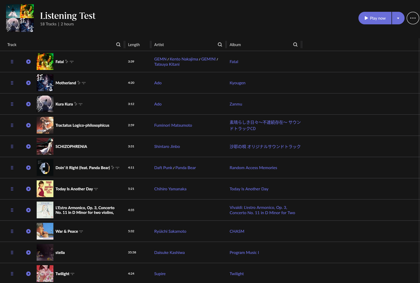
Task: Click the Play now button
Action: click(375, 18)
